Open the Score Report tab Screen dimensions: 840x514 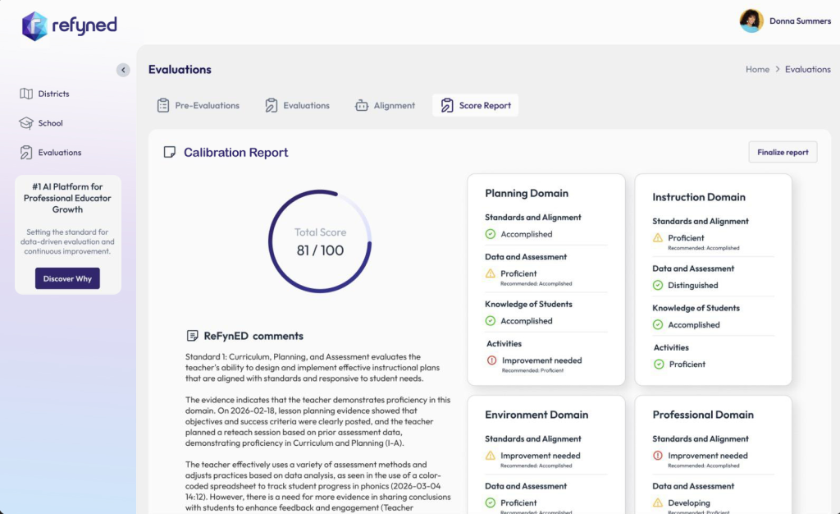(x=476, y=105)
